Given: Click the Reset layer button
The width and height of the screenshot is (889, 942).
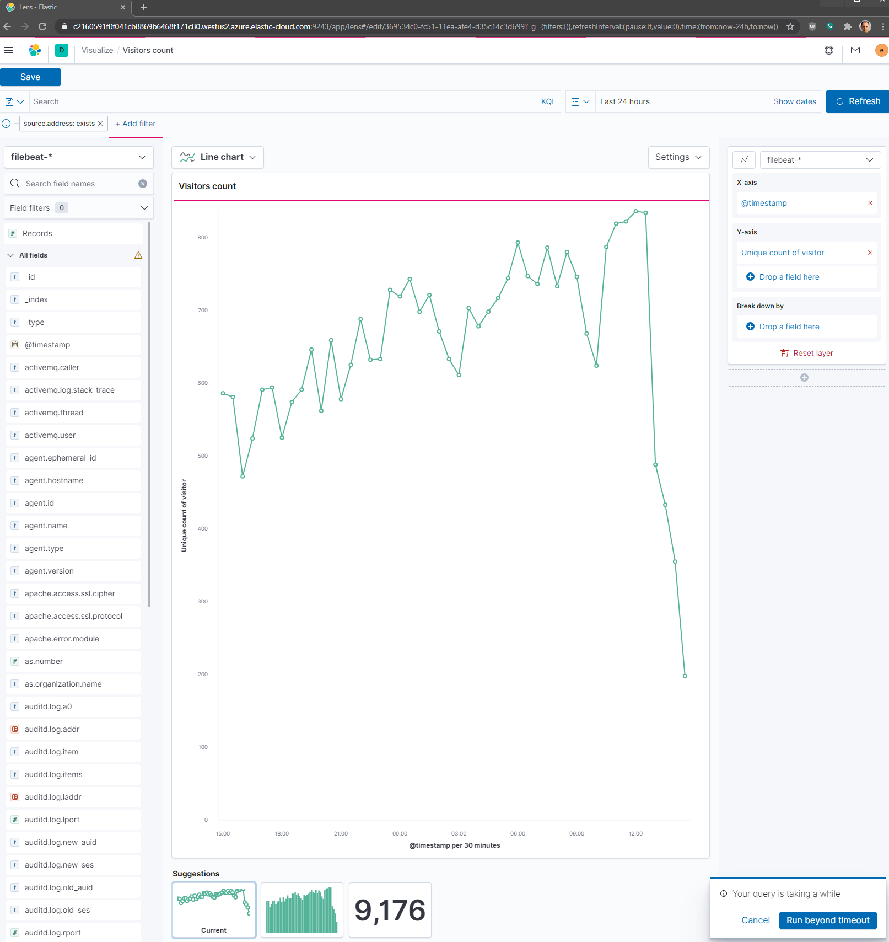Looking at the screenshot, I should 807,353.
